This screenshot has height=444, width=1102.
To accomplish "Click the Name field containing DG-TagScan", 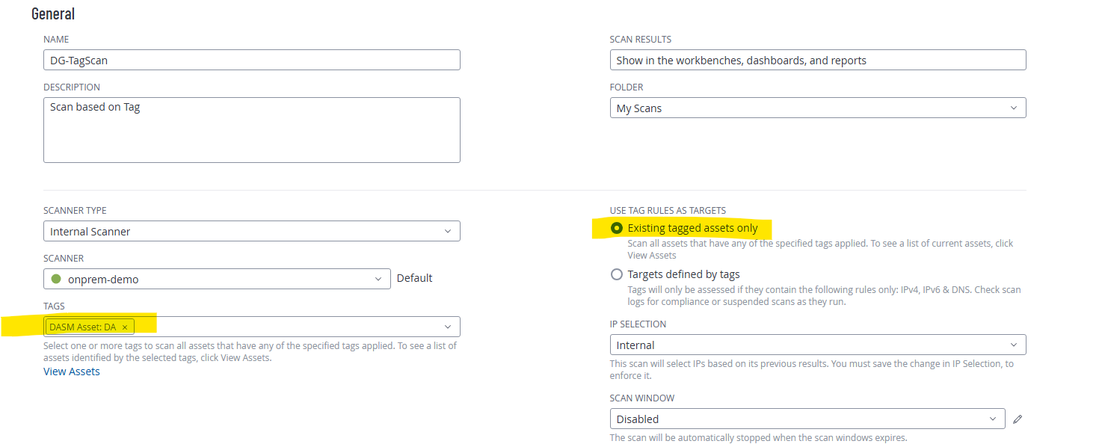I will coord(251,61).
